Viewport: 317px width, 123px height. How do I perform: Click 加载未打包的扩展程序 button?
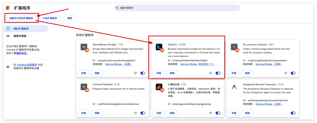coord(21,18)
